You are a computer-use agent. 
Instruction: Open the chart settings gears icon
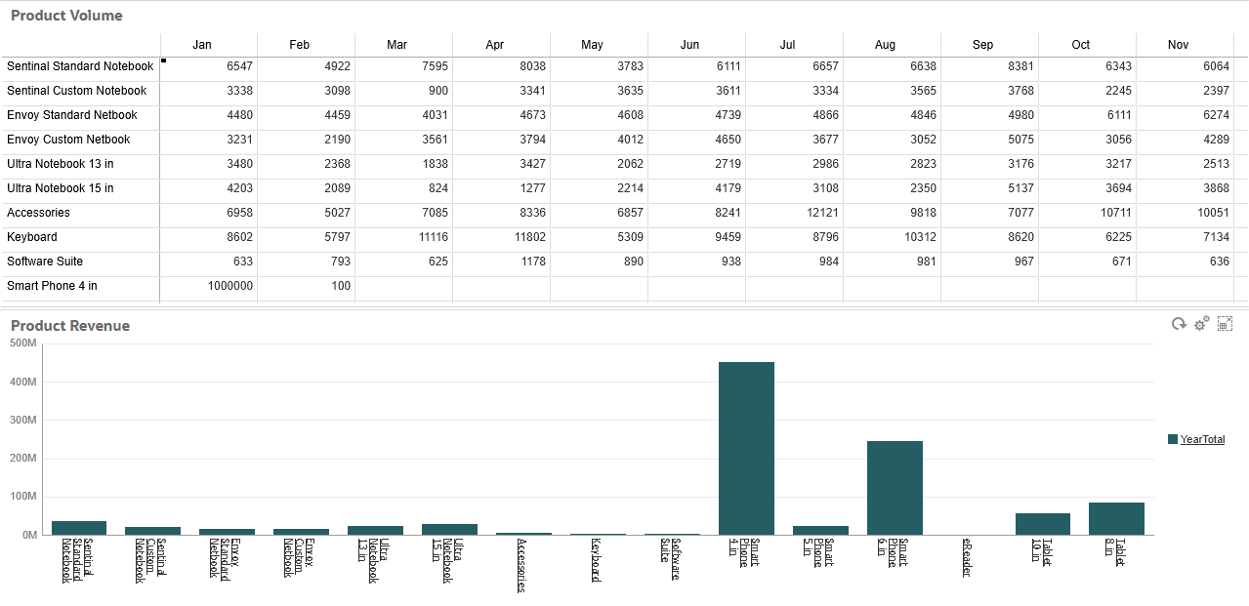pyautogui.click(x=1200, y=323)
